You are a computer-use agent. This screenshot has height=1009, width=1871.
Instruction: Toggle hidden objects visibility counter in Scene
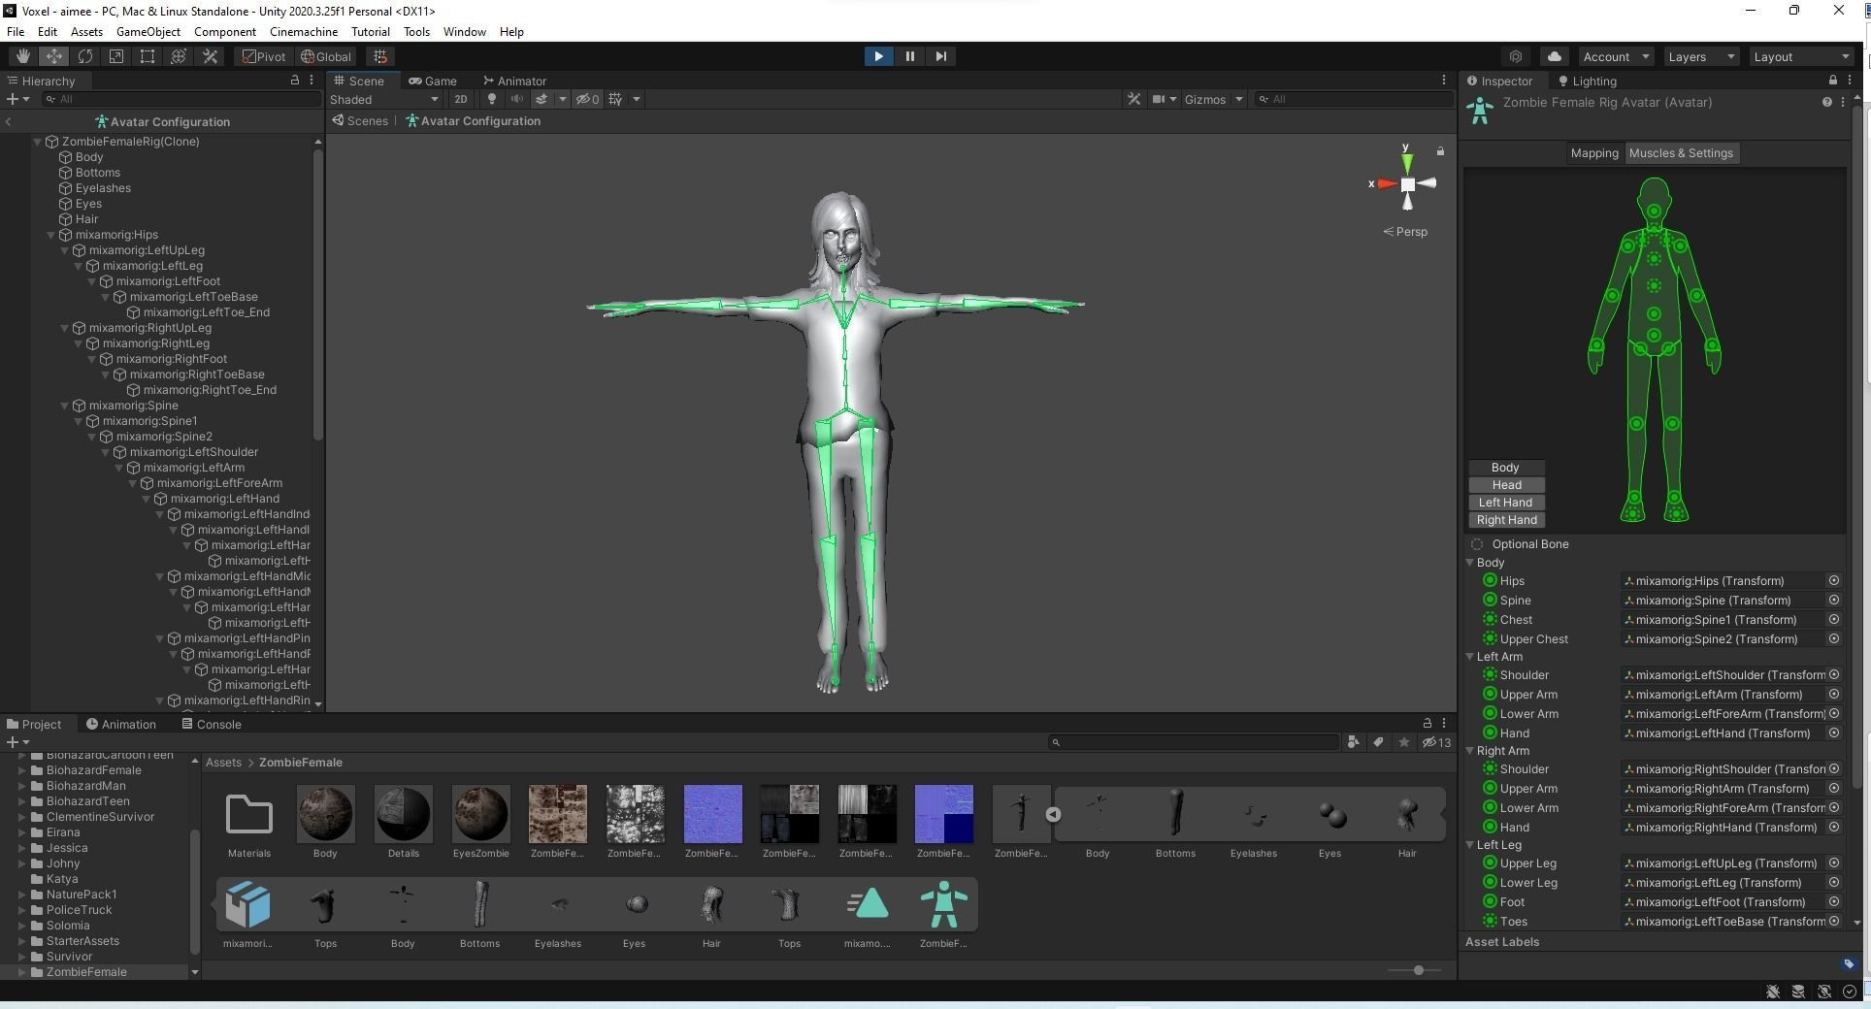[x=586, y=99]
